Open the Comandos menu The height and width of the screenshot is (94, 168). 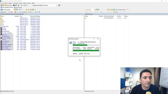pos(16,3)
